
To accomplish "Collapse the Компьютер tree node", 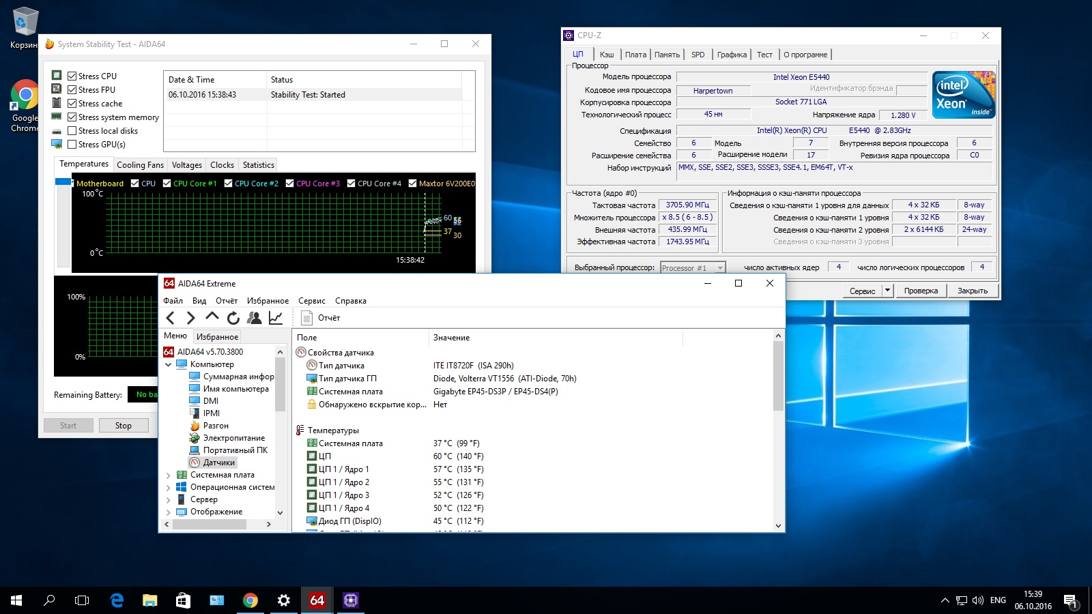I will pyautogui.click(x=169, y=364).
